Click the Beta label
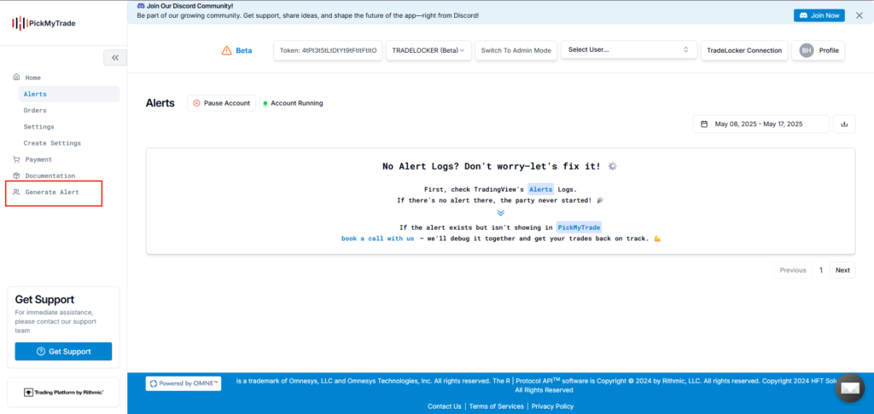This screenshot has height=414, width=874. (x=243, y=50)
